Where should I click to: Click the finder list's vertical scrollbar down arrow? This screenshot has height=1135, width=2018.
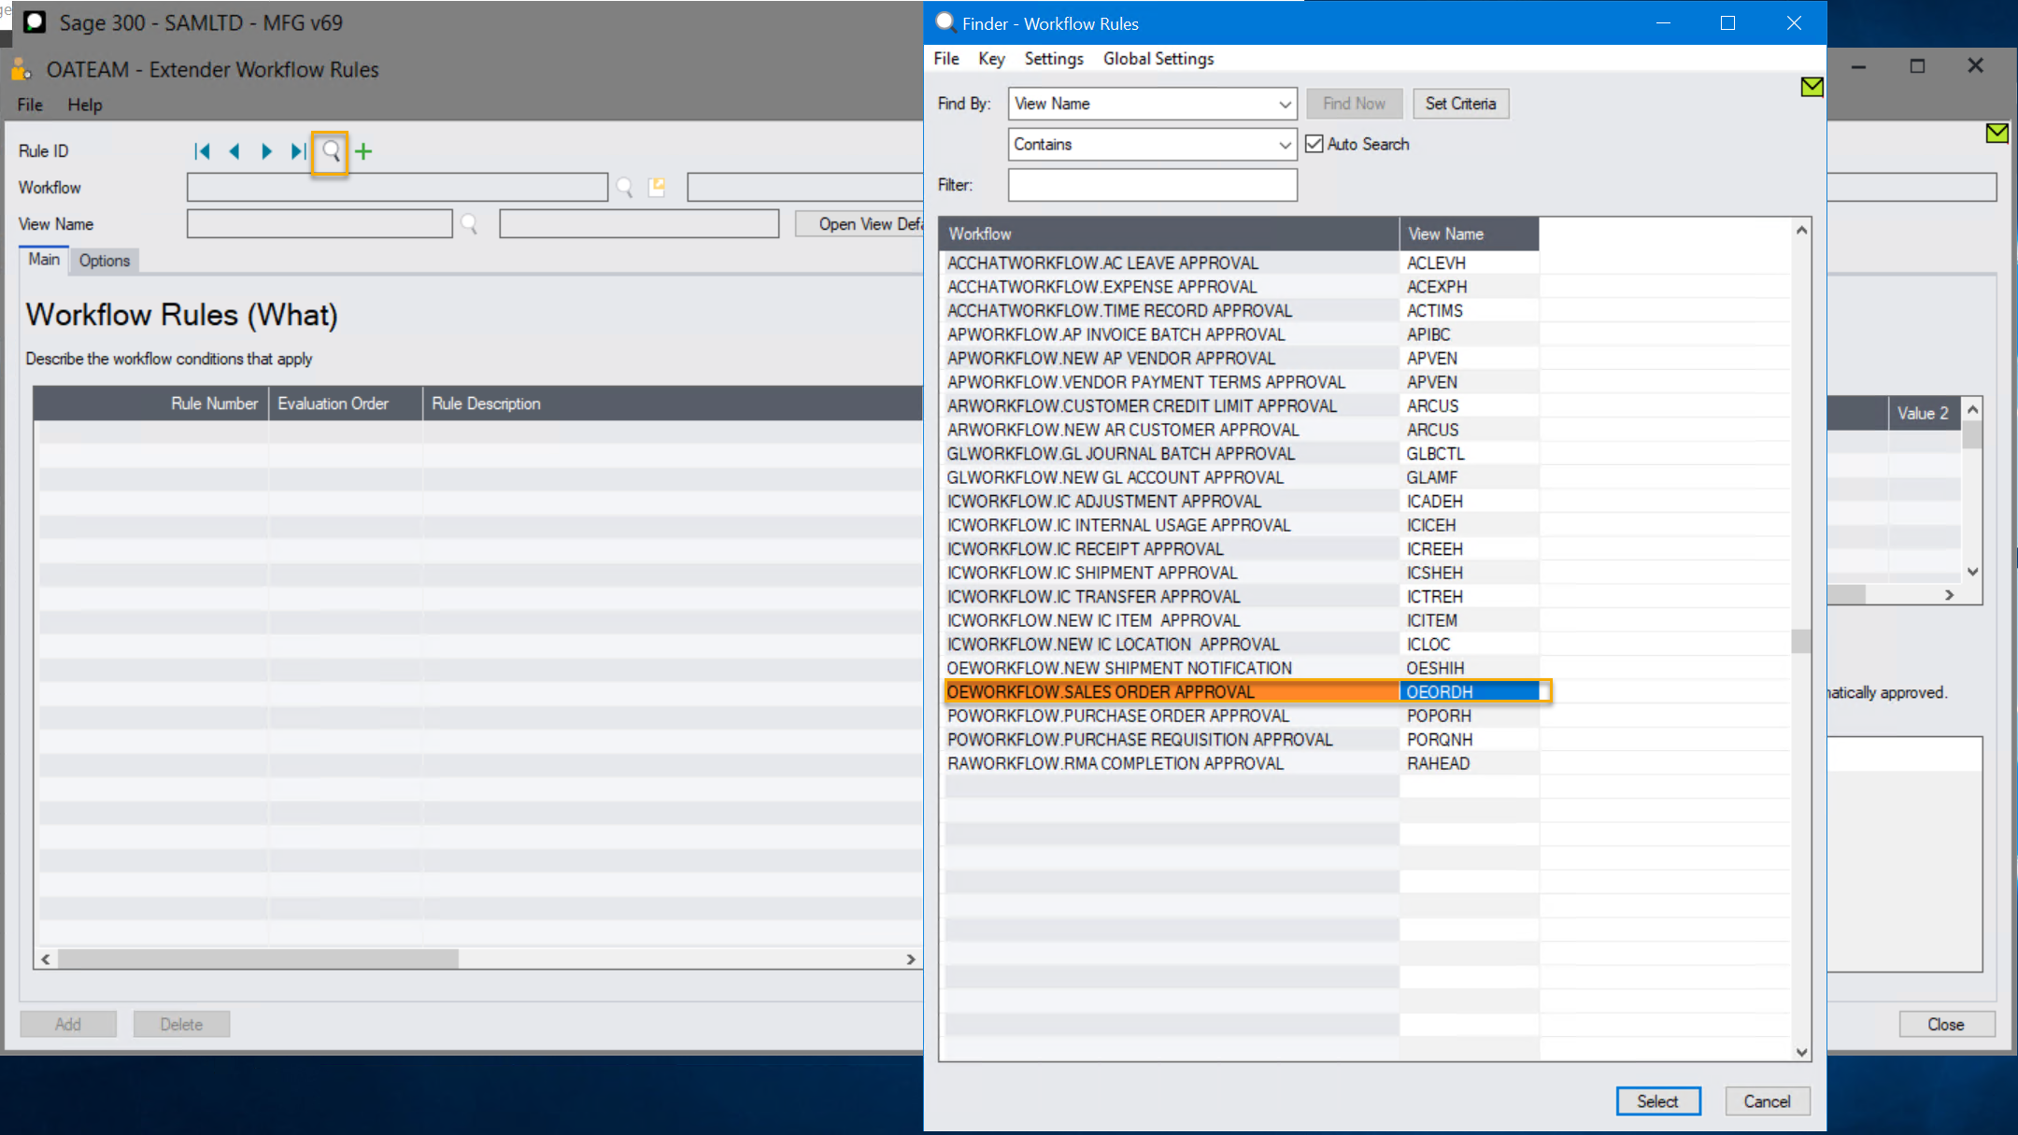pos(1799,1052)
